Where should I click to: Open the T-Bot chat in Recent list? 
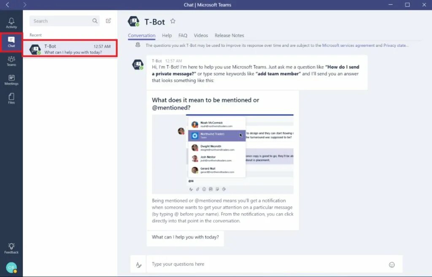70,49
